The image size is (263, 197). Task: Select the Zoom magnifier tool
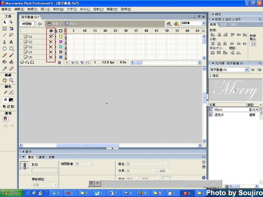(x=11, y=81)
